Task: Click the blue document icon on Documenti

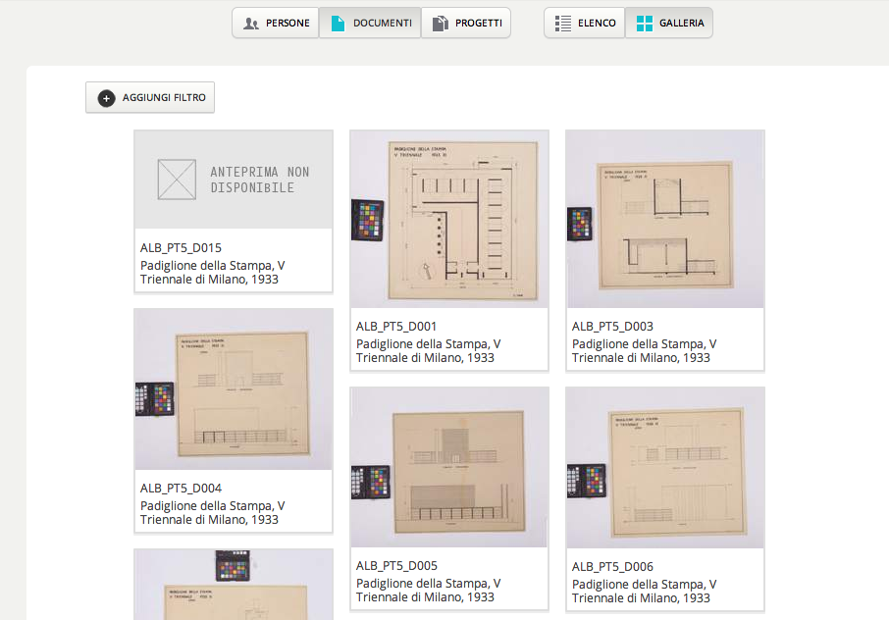Action: tap(338, 24)
